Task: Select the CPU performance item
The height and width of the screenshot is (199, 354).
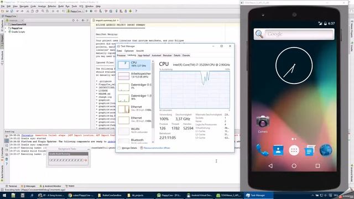Action: [x=134, y=65]
